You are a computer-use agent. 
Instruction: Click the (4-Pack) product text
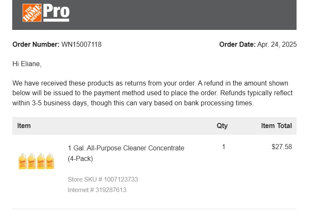click(x=80, y=159)
